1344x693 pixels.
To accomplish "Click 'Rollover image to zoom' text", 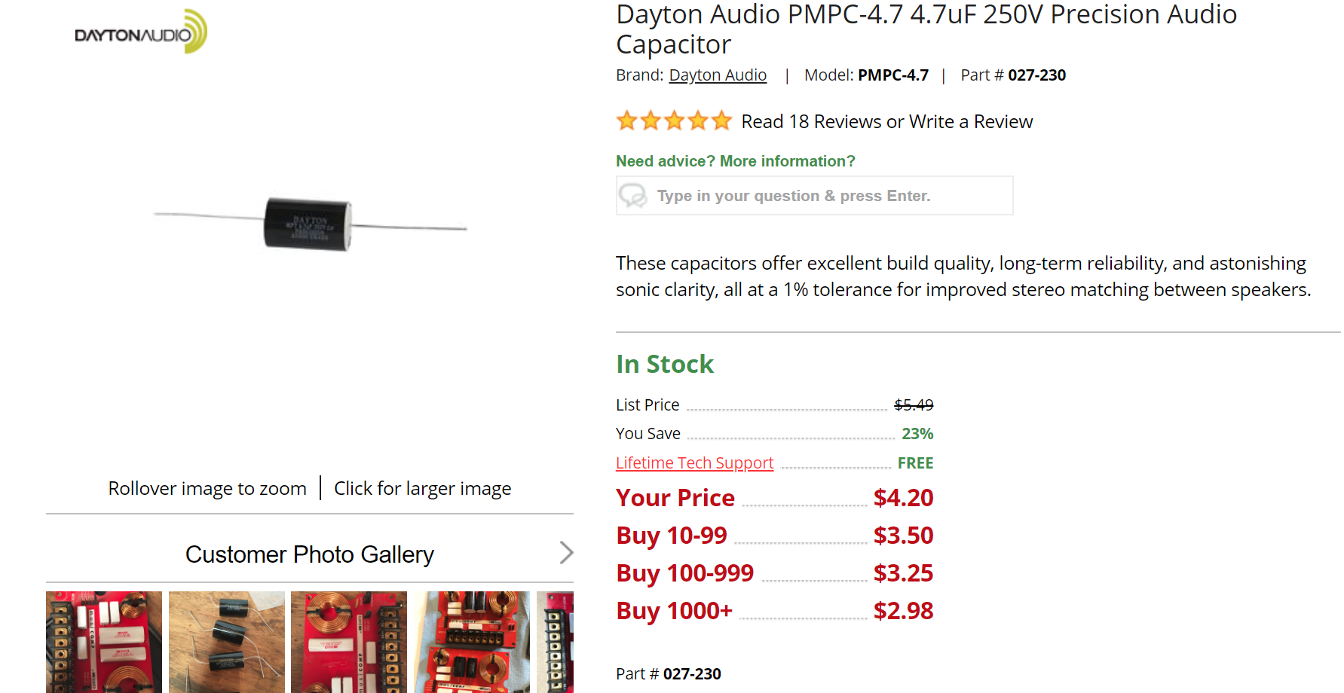I will coord(207,489).
